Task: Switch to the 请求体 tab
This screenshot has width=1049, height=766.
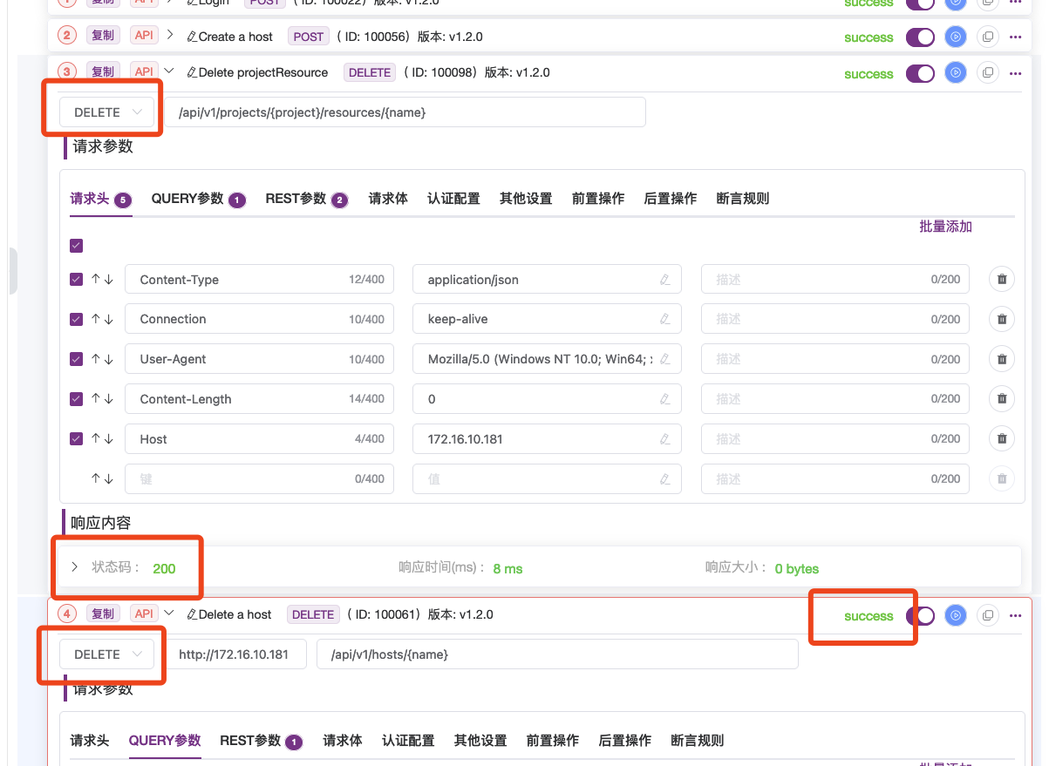Action: point(388,199)
